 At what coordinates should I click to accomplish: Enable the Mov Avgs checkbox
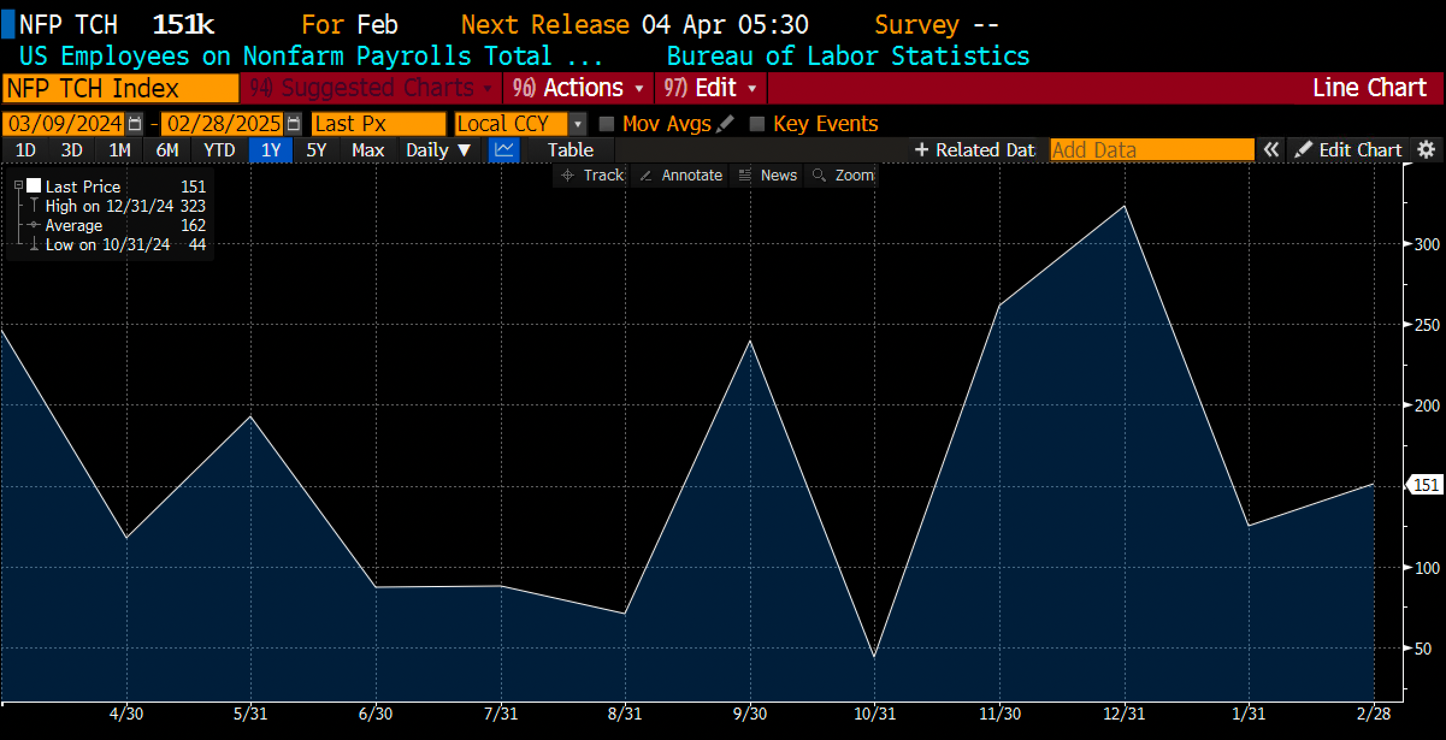click(x=607, y=124)
